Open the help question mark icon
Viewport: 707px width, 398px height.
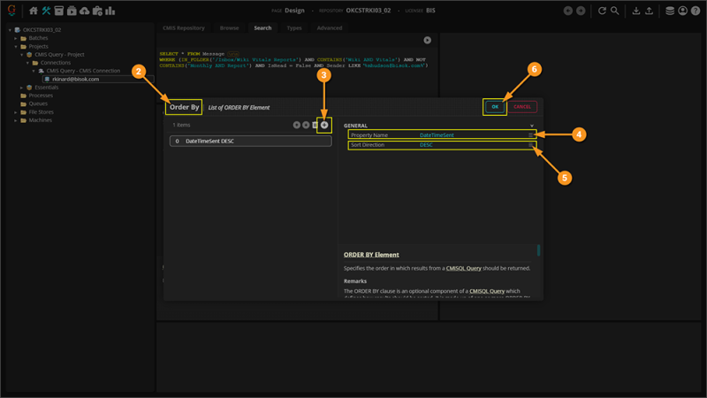coord(696,11)
